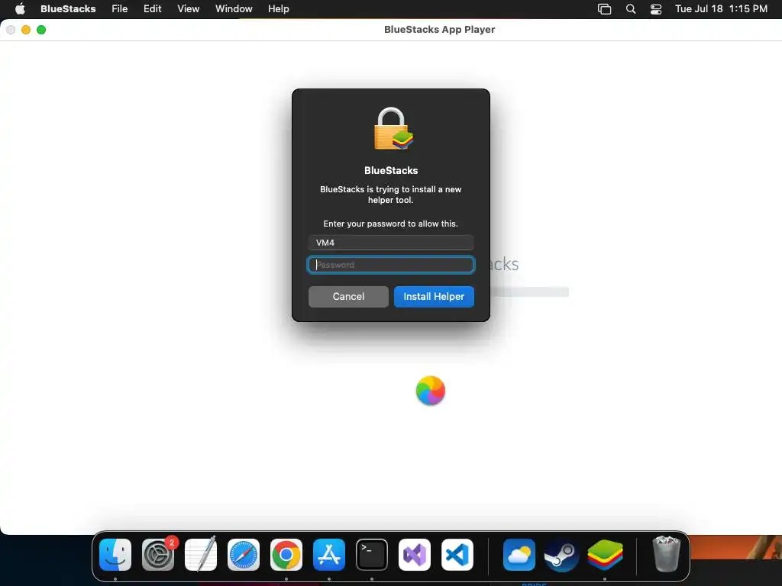Open Finder from the Dock

coord(115,555)
